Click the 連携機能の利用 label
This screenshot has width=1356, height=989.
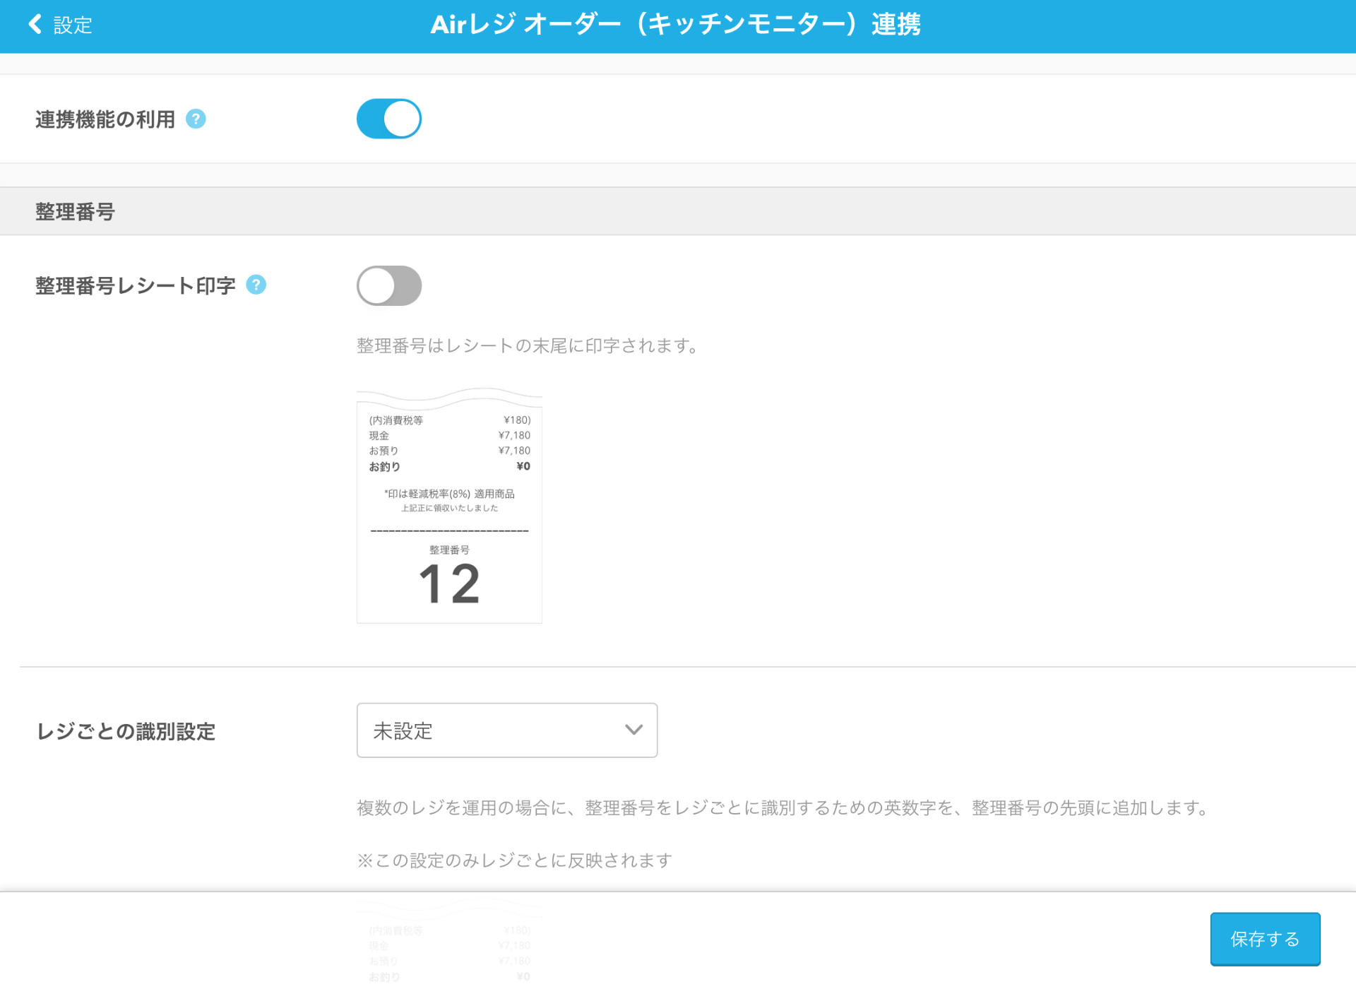pyautogui.click(x=105, y=119)
